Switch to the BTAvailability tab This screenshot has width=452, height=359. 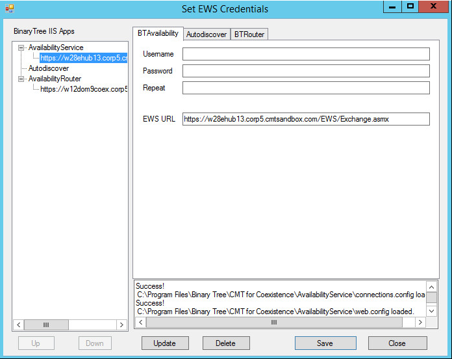(158, 33)
